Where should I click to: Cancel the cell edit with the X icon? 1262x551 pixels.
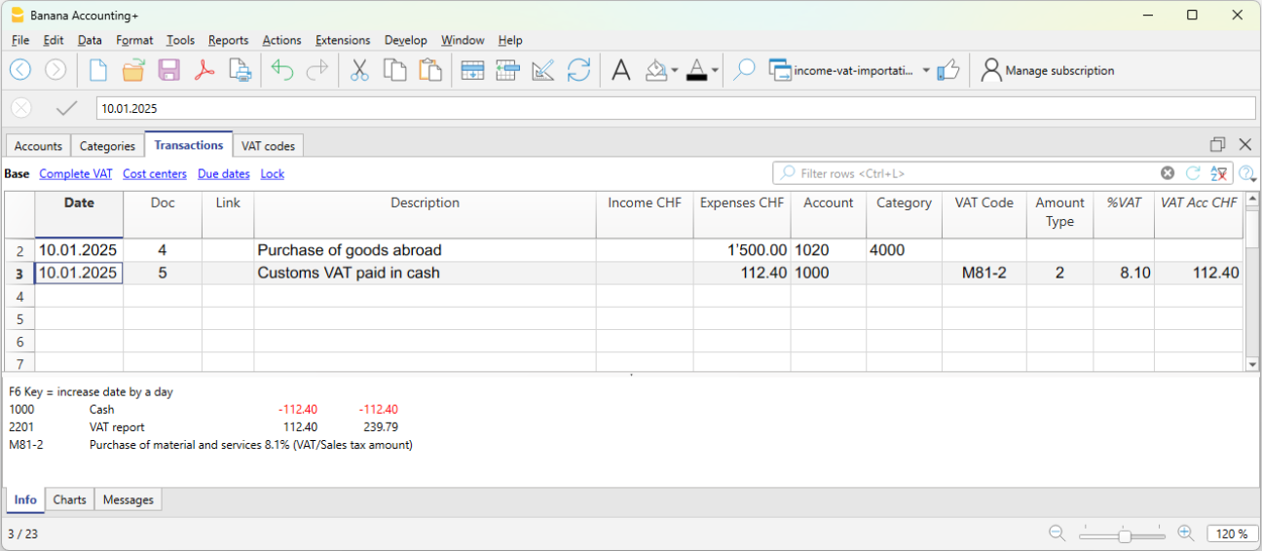pos(21,108)
